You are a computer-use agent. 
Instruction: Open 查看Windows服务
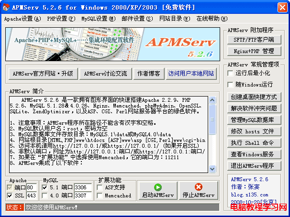[254, 154]
